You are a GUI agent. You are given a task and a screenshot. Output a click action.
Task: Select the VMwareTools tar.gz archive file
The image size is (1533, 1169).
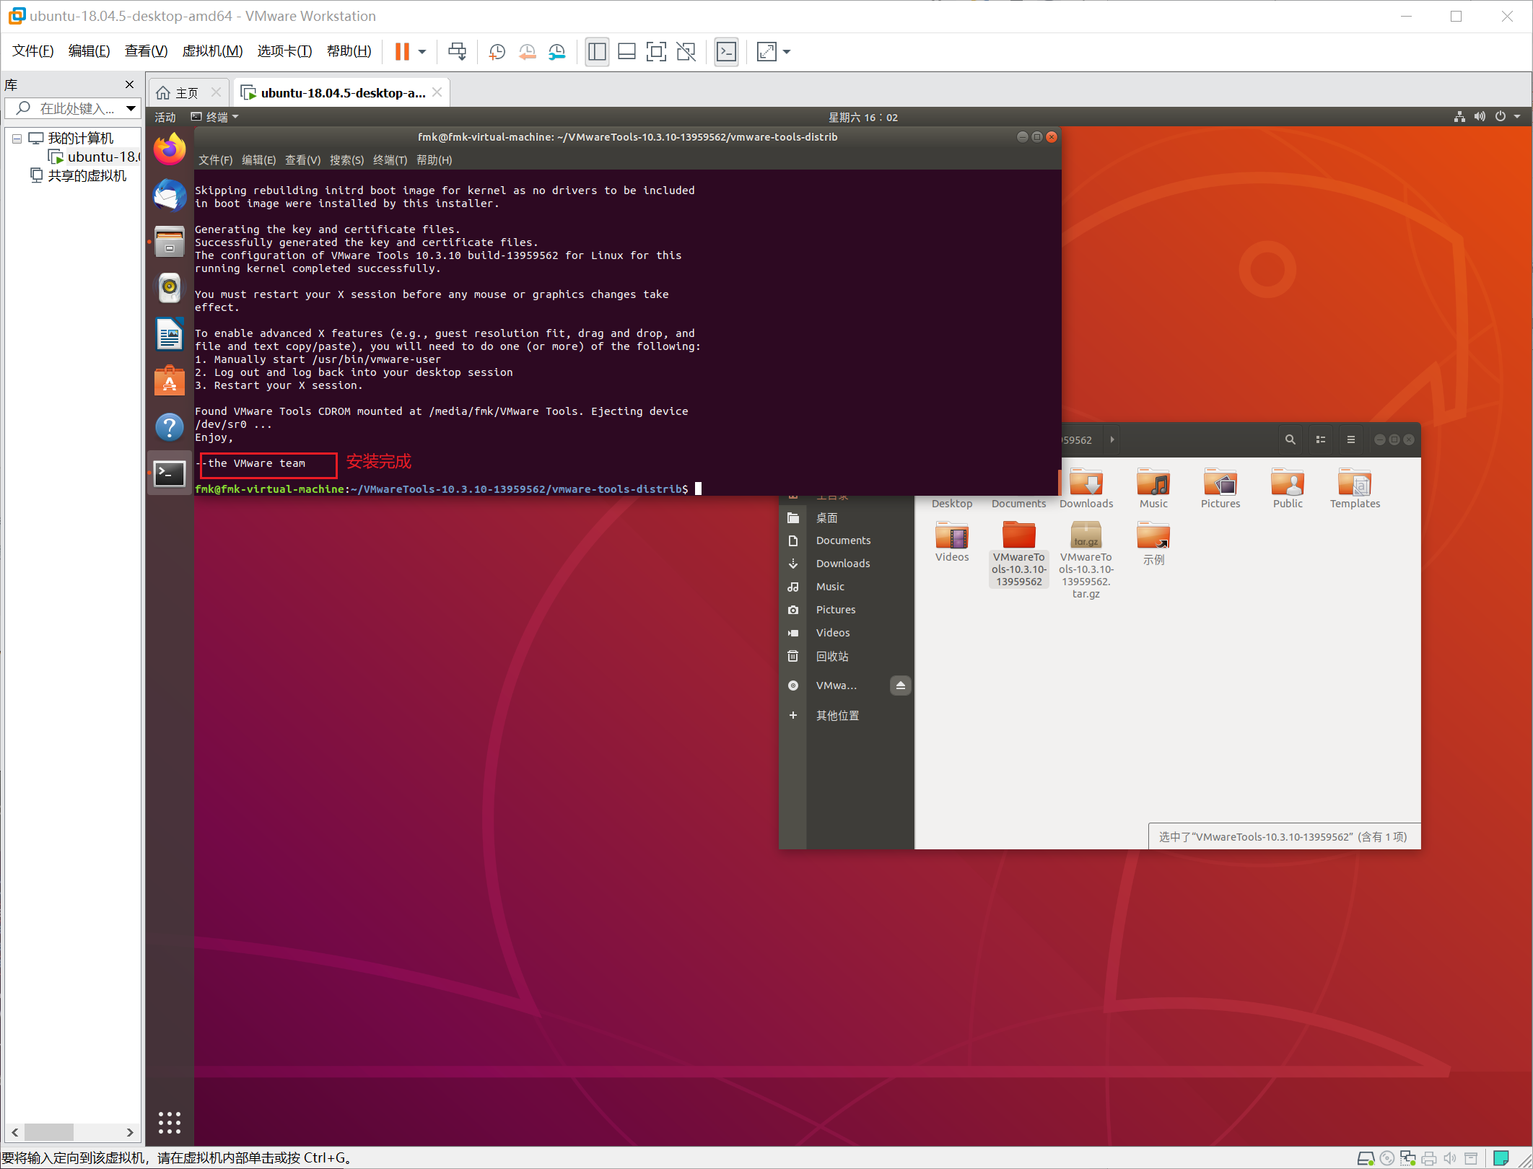[x=1086, y=560]
